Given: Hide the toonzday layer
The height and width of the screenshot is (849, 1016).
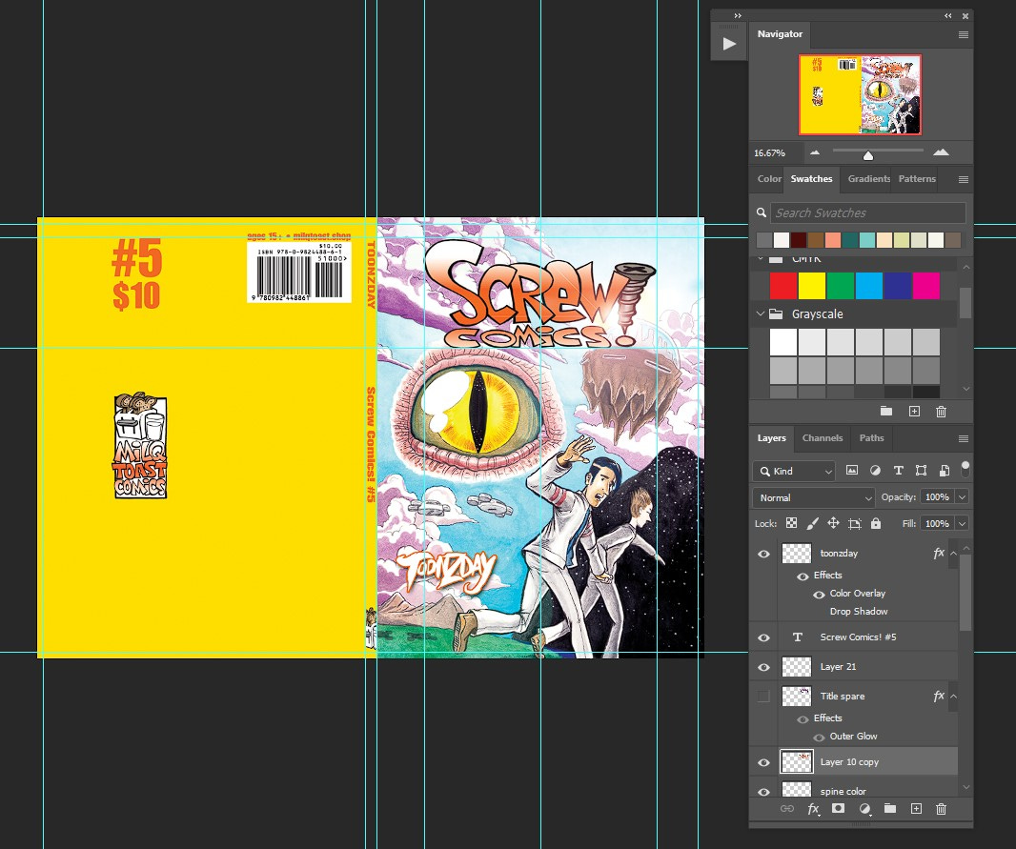Looking at the screenshot, I should [764, 554].
